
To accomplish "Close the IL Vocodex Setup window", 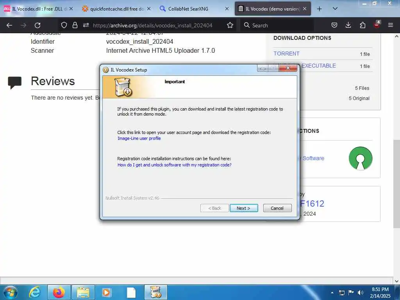I will coord(288,68).
